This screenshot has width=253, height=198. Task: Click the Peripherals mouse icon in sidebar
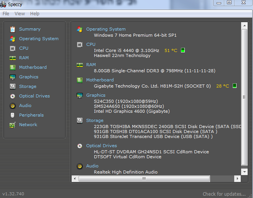12,115
